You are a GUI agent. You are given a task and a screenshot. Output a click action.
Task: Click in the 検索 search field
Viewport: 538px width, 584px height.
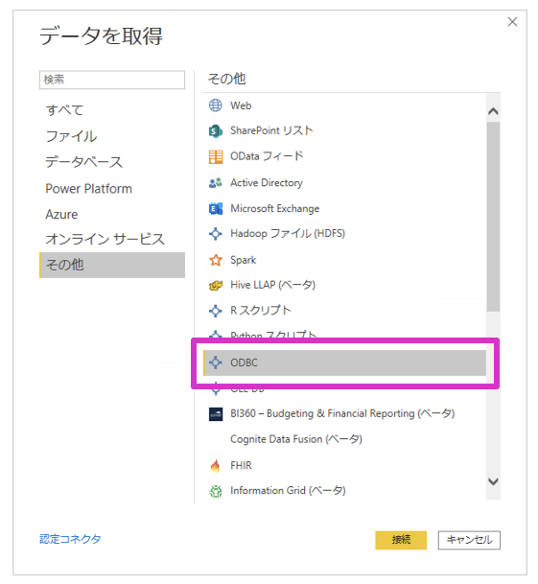[x=112, y=80]
